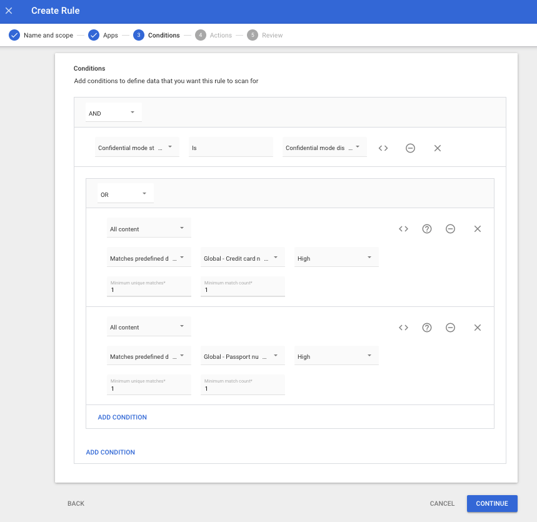
Task: Delete the Credit card condition
Action: pos(478,229)
